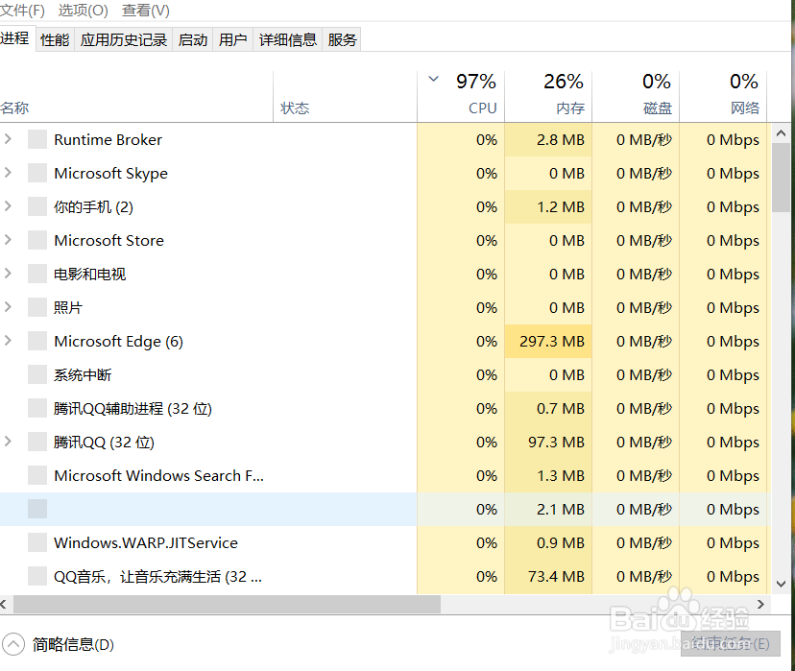Screen dimensions: 795x671
Task: Click the Microsoft Store process icon
Action: point(37,240)
